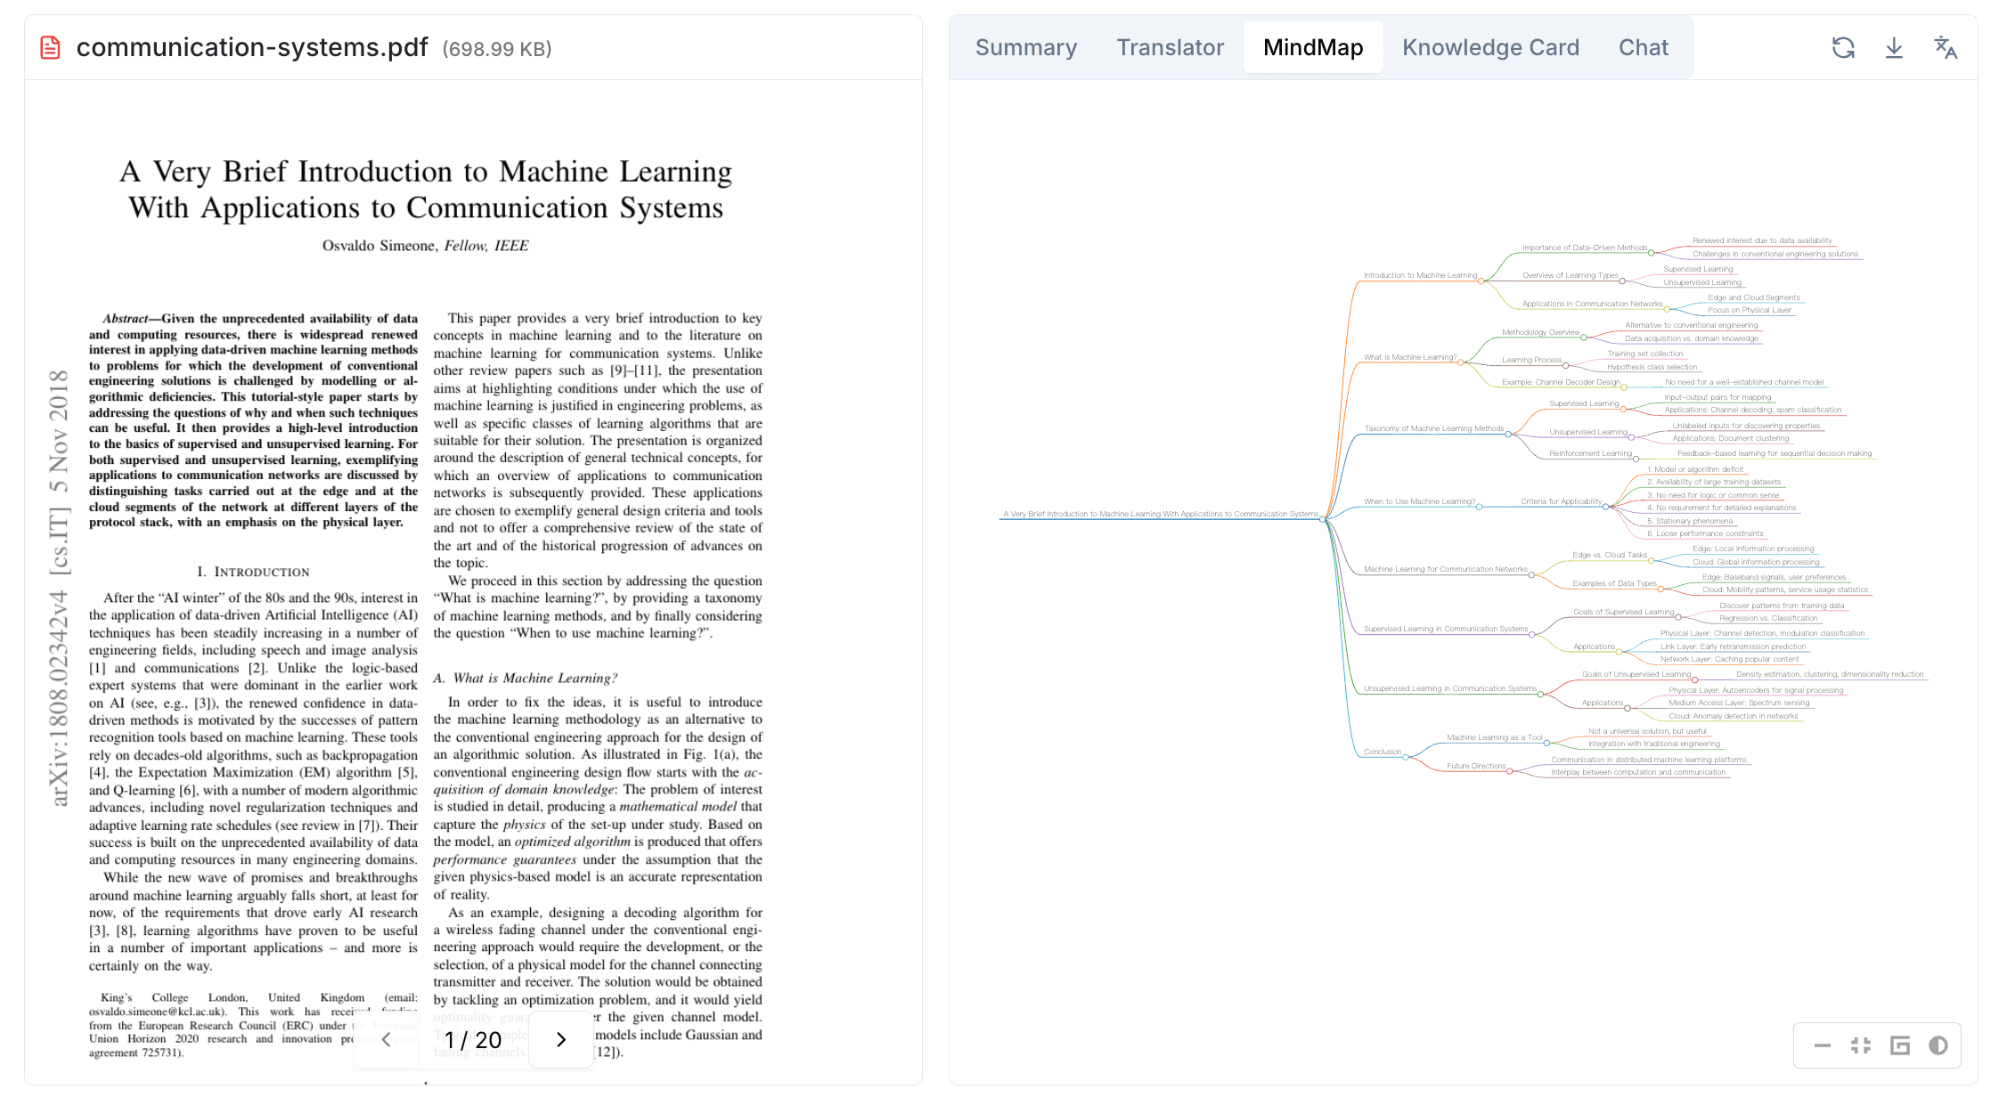This screenshot has height=1106, width=1999.
Task: Click the page indicator 1 / 20
Action: [x=473, y=1039]
